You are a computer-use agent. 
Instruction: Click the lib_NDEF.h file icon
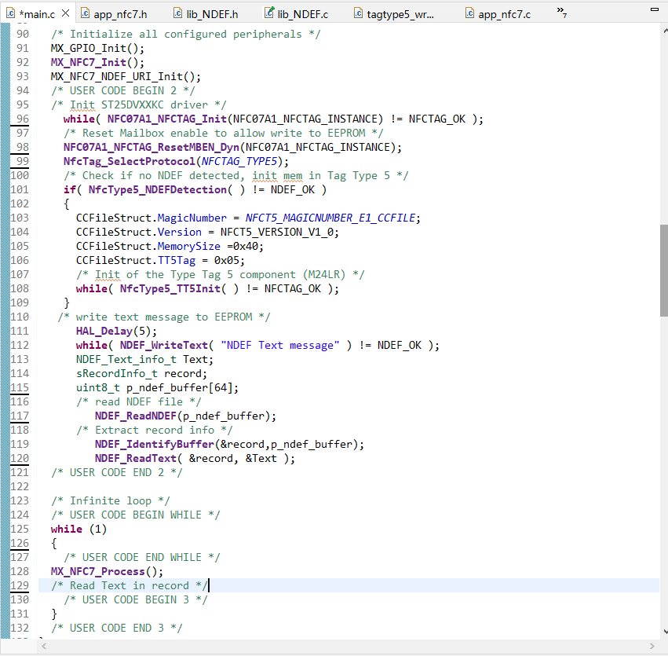[x=177, y=13]
